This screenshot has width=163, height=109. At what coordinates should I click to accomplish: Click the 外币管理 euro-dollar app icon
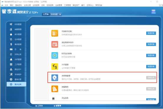[55, 67]
